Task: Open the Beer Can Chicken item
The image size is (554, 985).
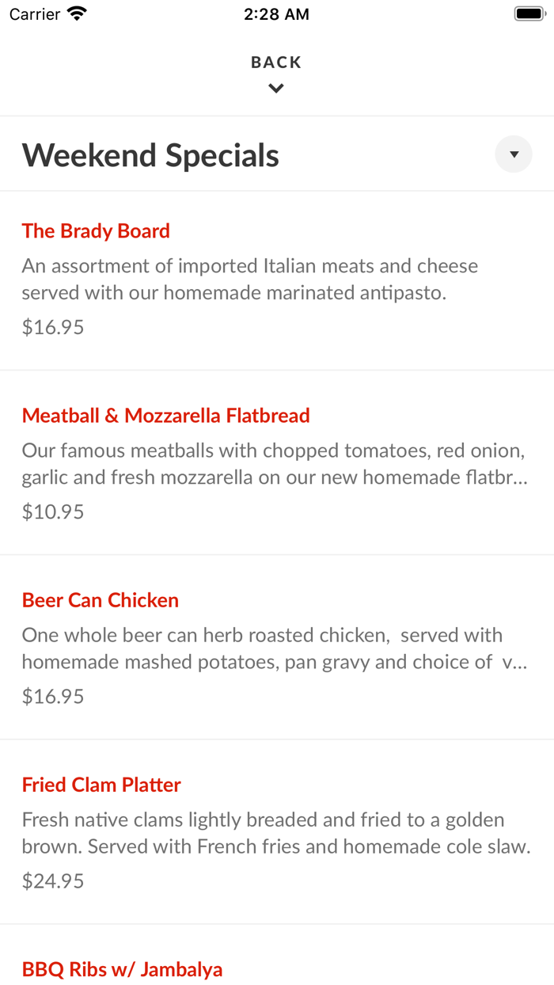Action: coord(100,599)
